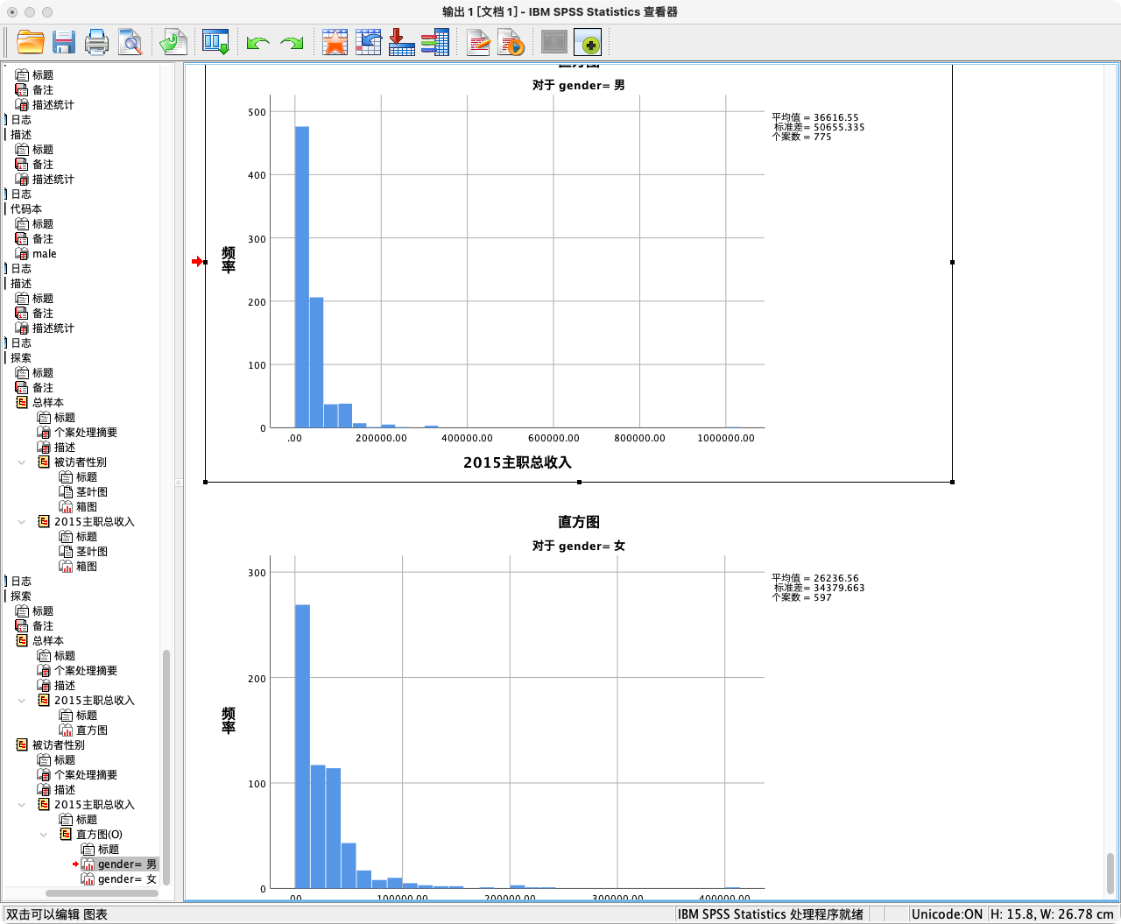Click the gender= 女 histogram chart
Screen dimensions: 1121x924
[x=578, y=705]
